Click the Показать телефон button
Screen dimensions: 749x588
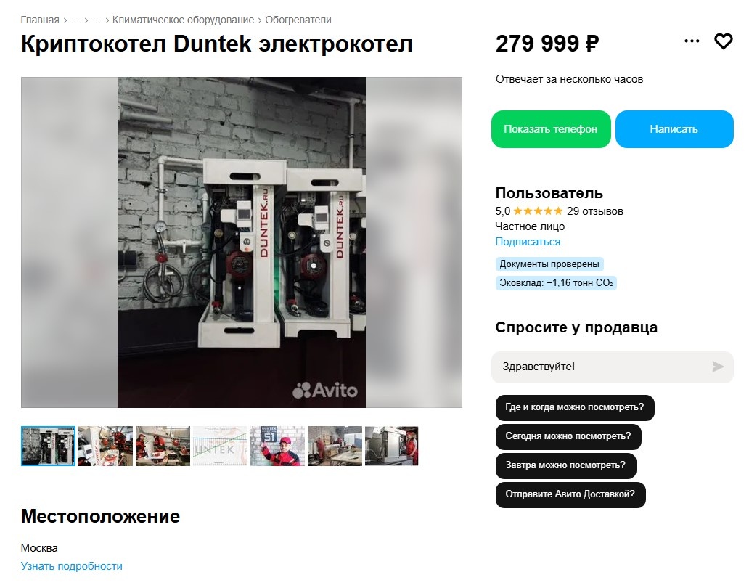pyautogui.click(x=551, y=129)
